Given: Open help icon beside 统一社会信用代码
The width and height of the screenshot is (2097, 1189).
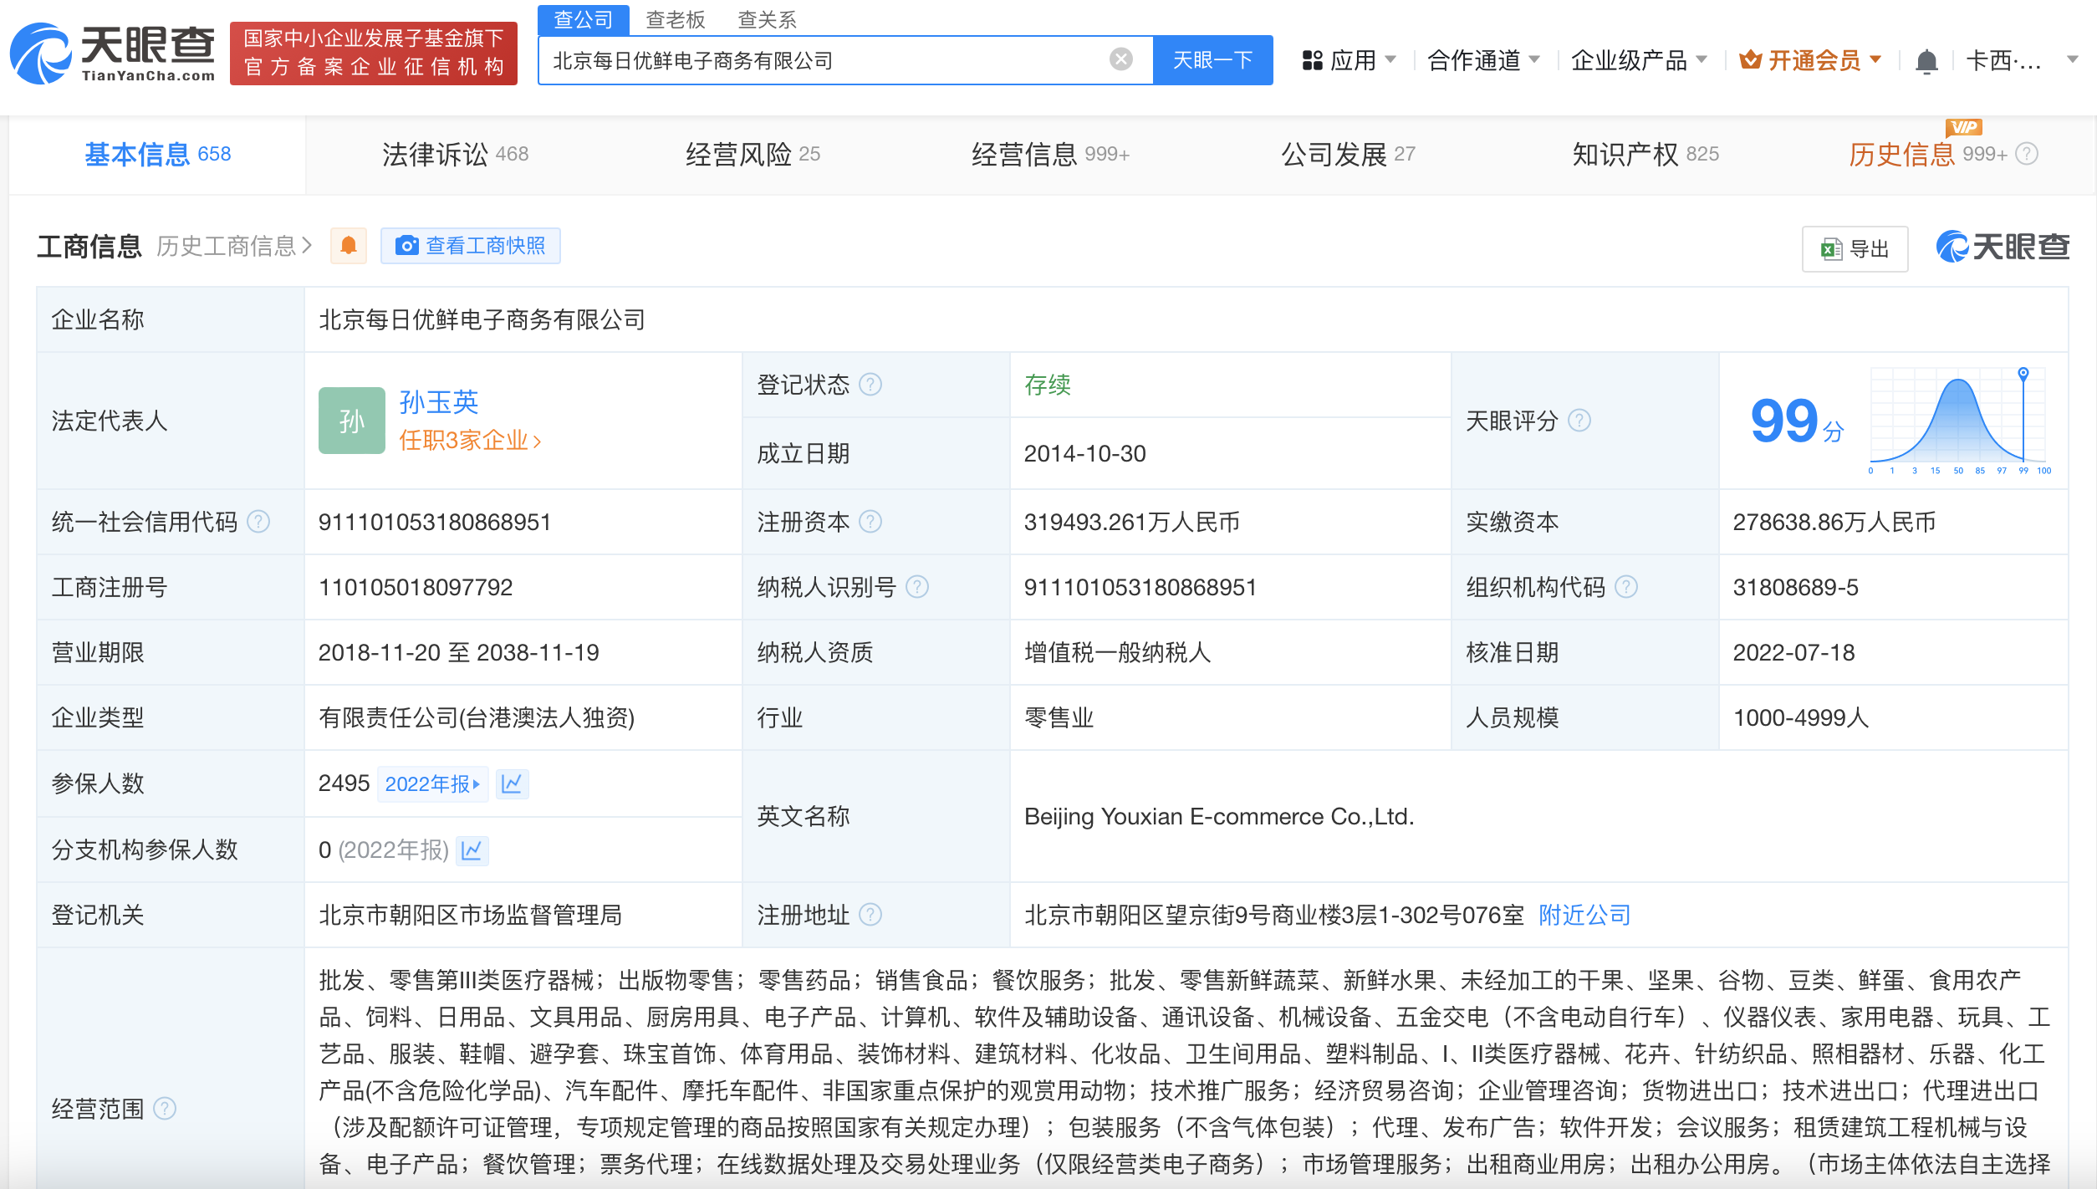Looking at the screenshot, I should pyautogui.click(x=258, y=522).
